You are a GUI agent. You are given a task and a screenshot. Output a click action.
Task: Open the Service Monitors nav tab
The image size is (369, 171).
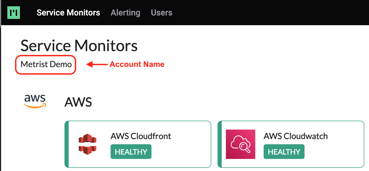68,13
